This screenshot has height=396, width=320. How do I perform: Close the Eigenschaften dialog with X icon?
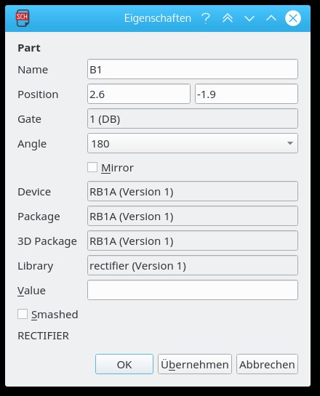293,18
